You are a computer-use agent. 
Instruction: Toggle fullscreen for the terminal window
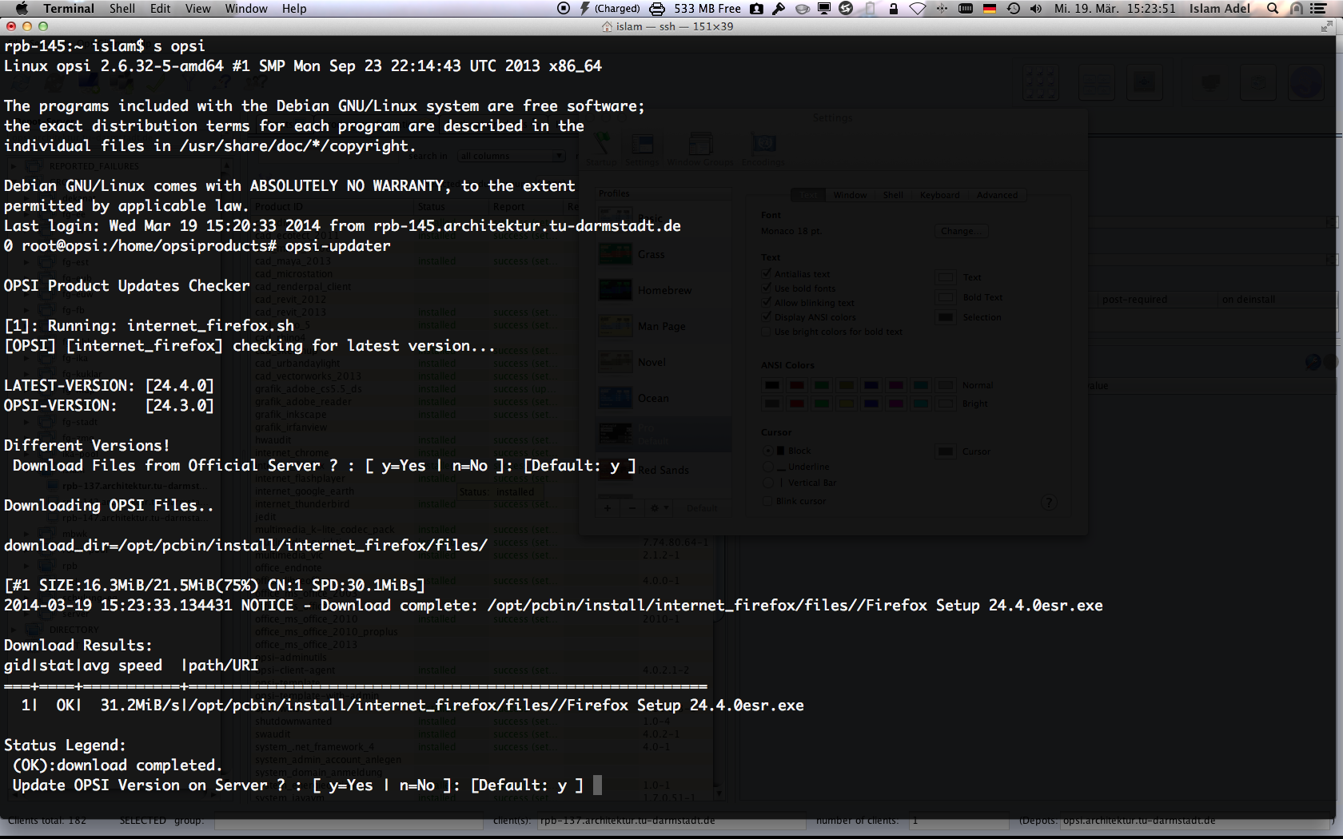pos(1327,26)
